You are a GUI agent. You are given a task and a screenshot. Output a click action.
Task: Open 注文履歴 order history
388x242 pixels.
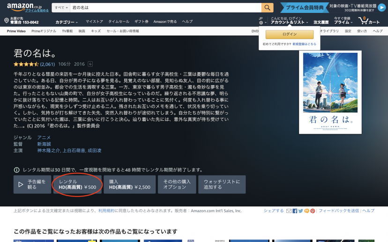coord(321,22)
